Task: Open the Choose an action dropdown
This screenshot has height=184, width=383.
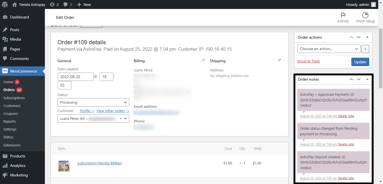Action: click(329, 49)
